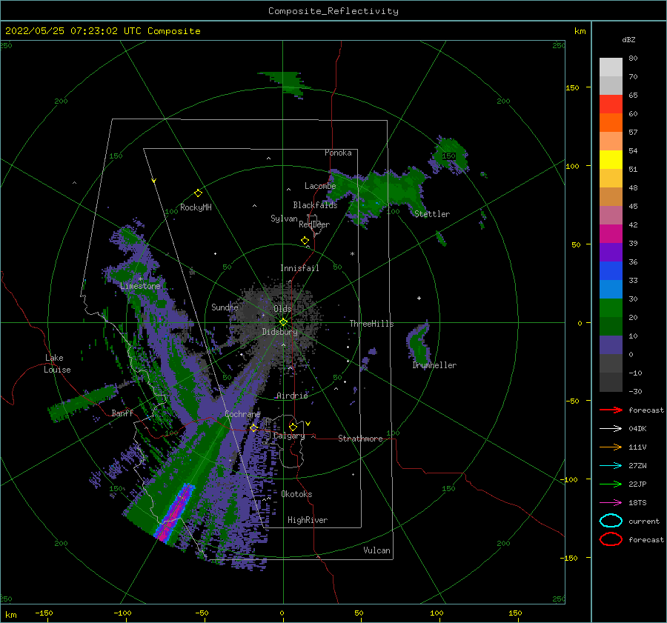
Task: Click the white 04DK arrow legend icon
Action: pyautogui.click(x=611, y=428)
